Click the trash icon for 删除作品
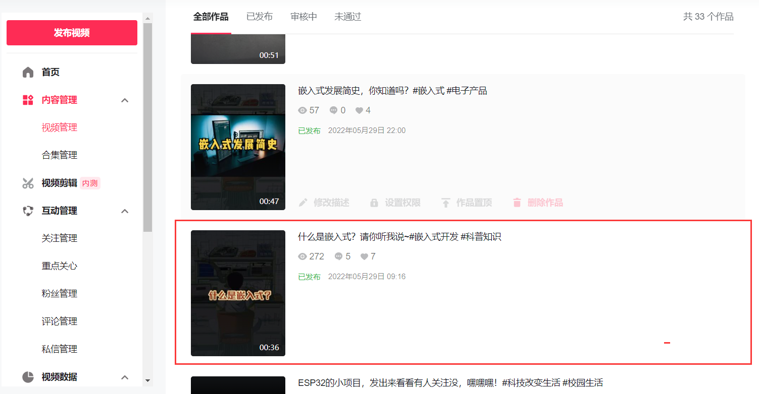The image size is (759, 394). click(x=517, y=203)
